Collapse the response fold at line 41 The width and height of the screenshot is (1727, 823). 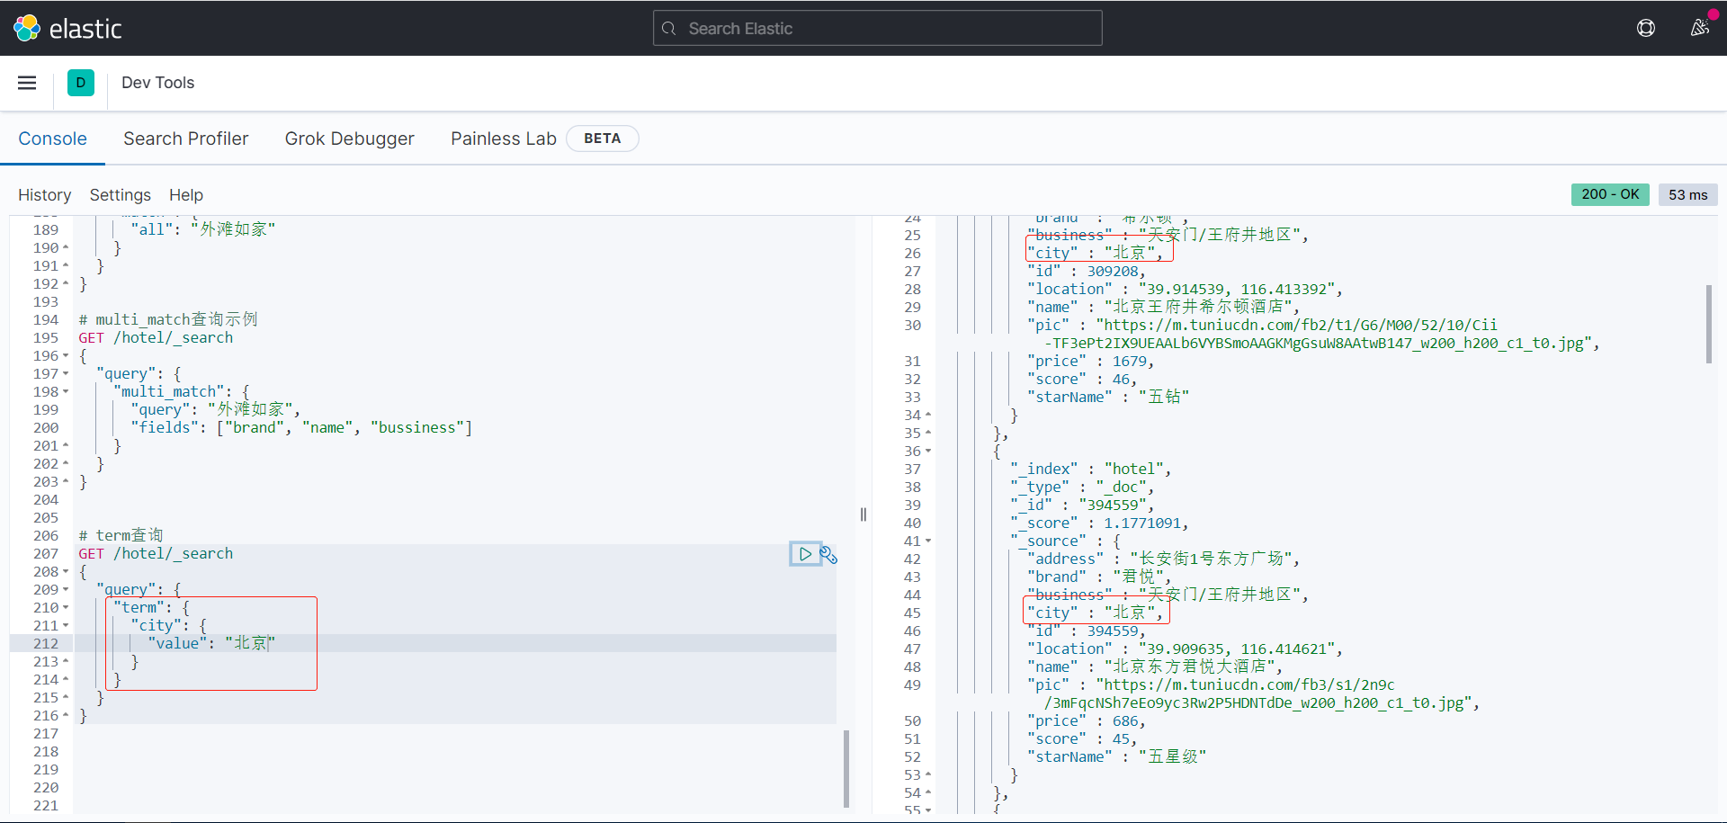(x=928, y=541)
